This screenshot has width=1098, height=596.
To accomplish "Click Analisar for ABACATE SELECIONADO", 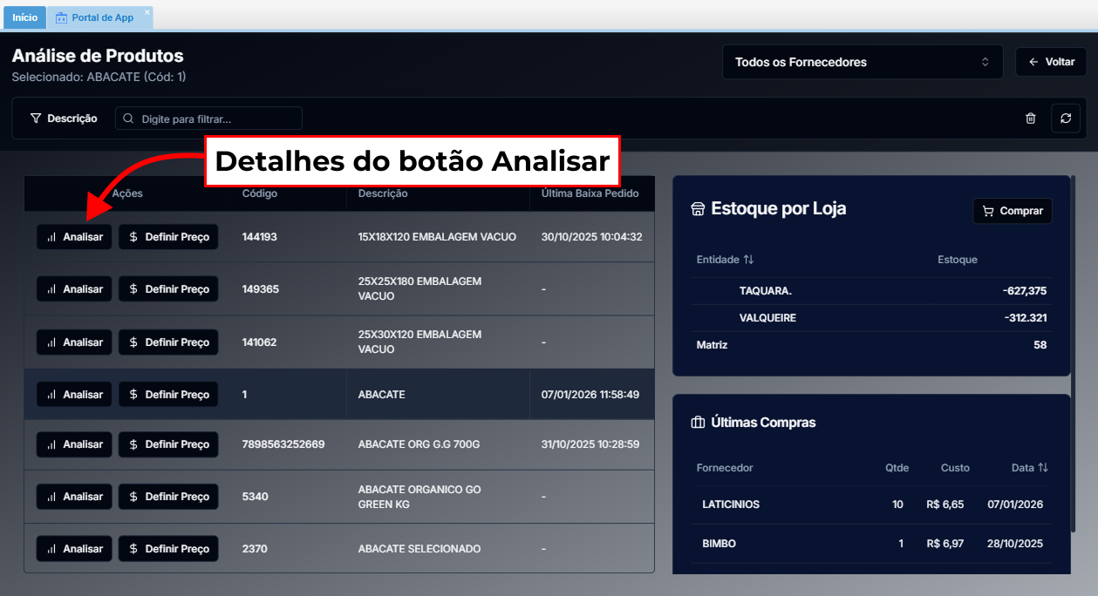I will 74,549.
